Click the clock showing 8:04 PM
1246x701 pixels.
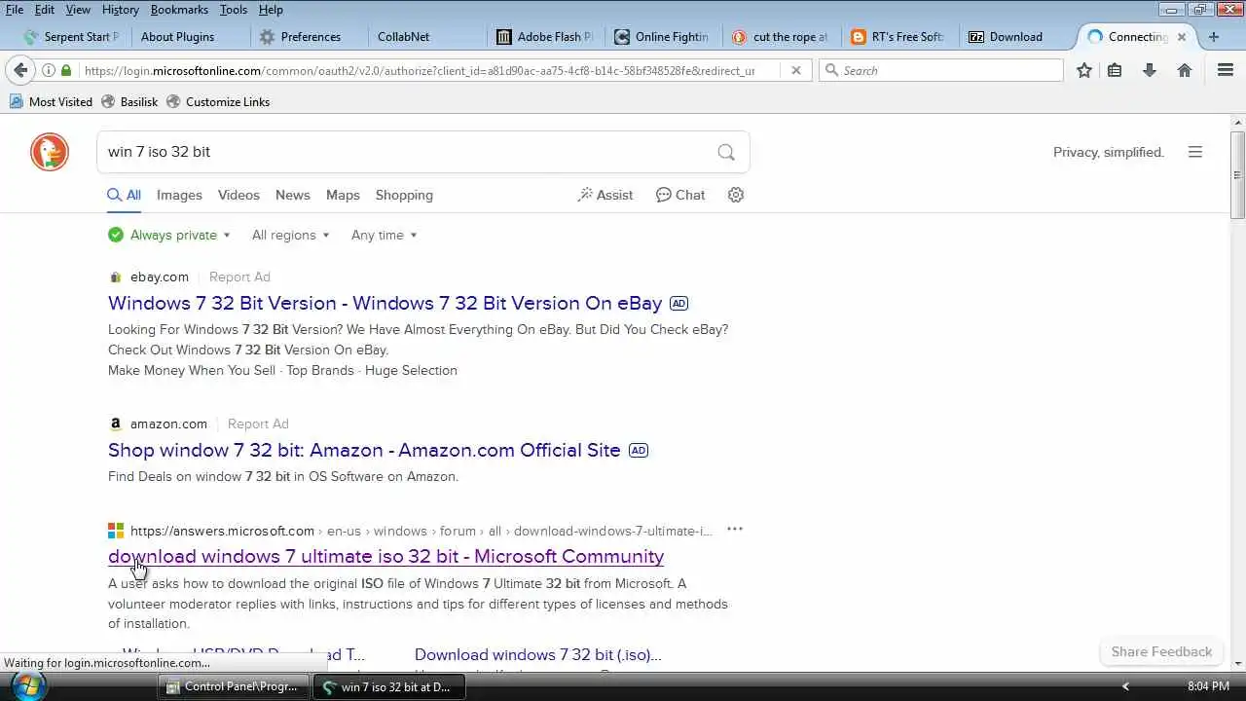pyautogui.click(x=1209, y=686)
